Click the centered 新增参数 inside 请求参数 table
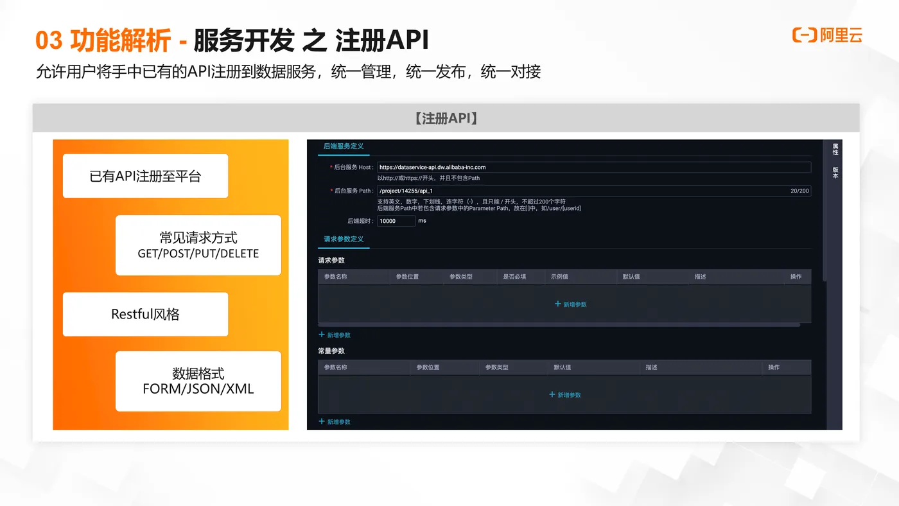The width and height of the screenshot is (899, 506). click(x=571, y=304)
